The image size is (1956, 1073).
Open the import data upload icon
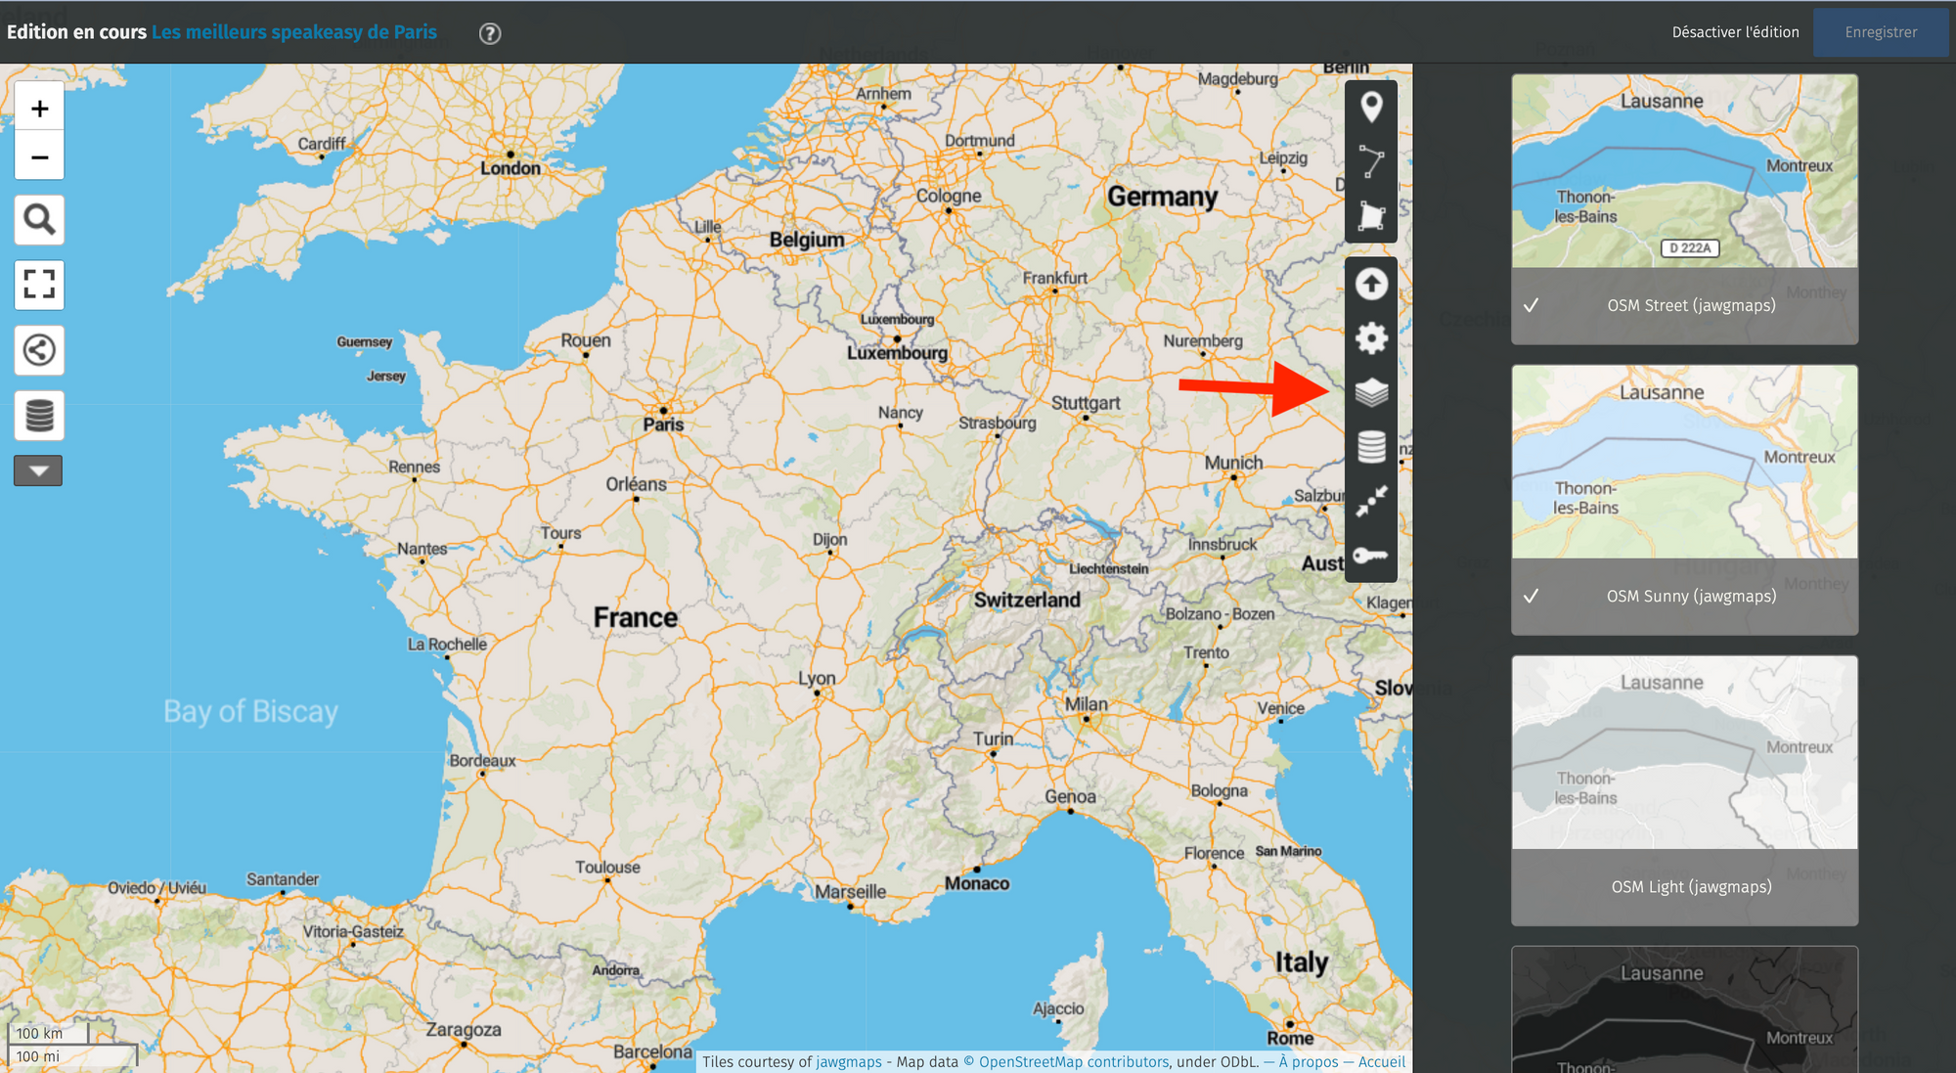coord(1371,284)
